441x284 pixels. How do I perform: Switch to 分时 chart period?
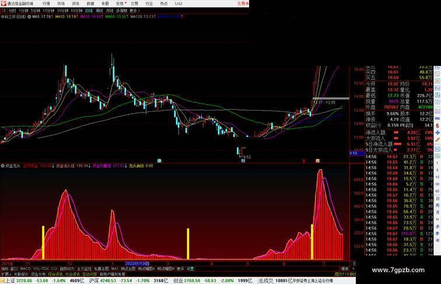12,10
